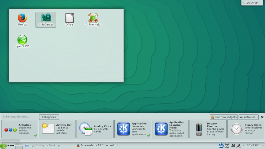
Task: Choose the Binary Clock widget
Action: pyautogui.click(x=245, y=129)
